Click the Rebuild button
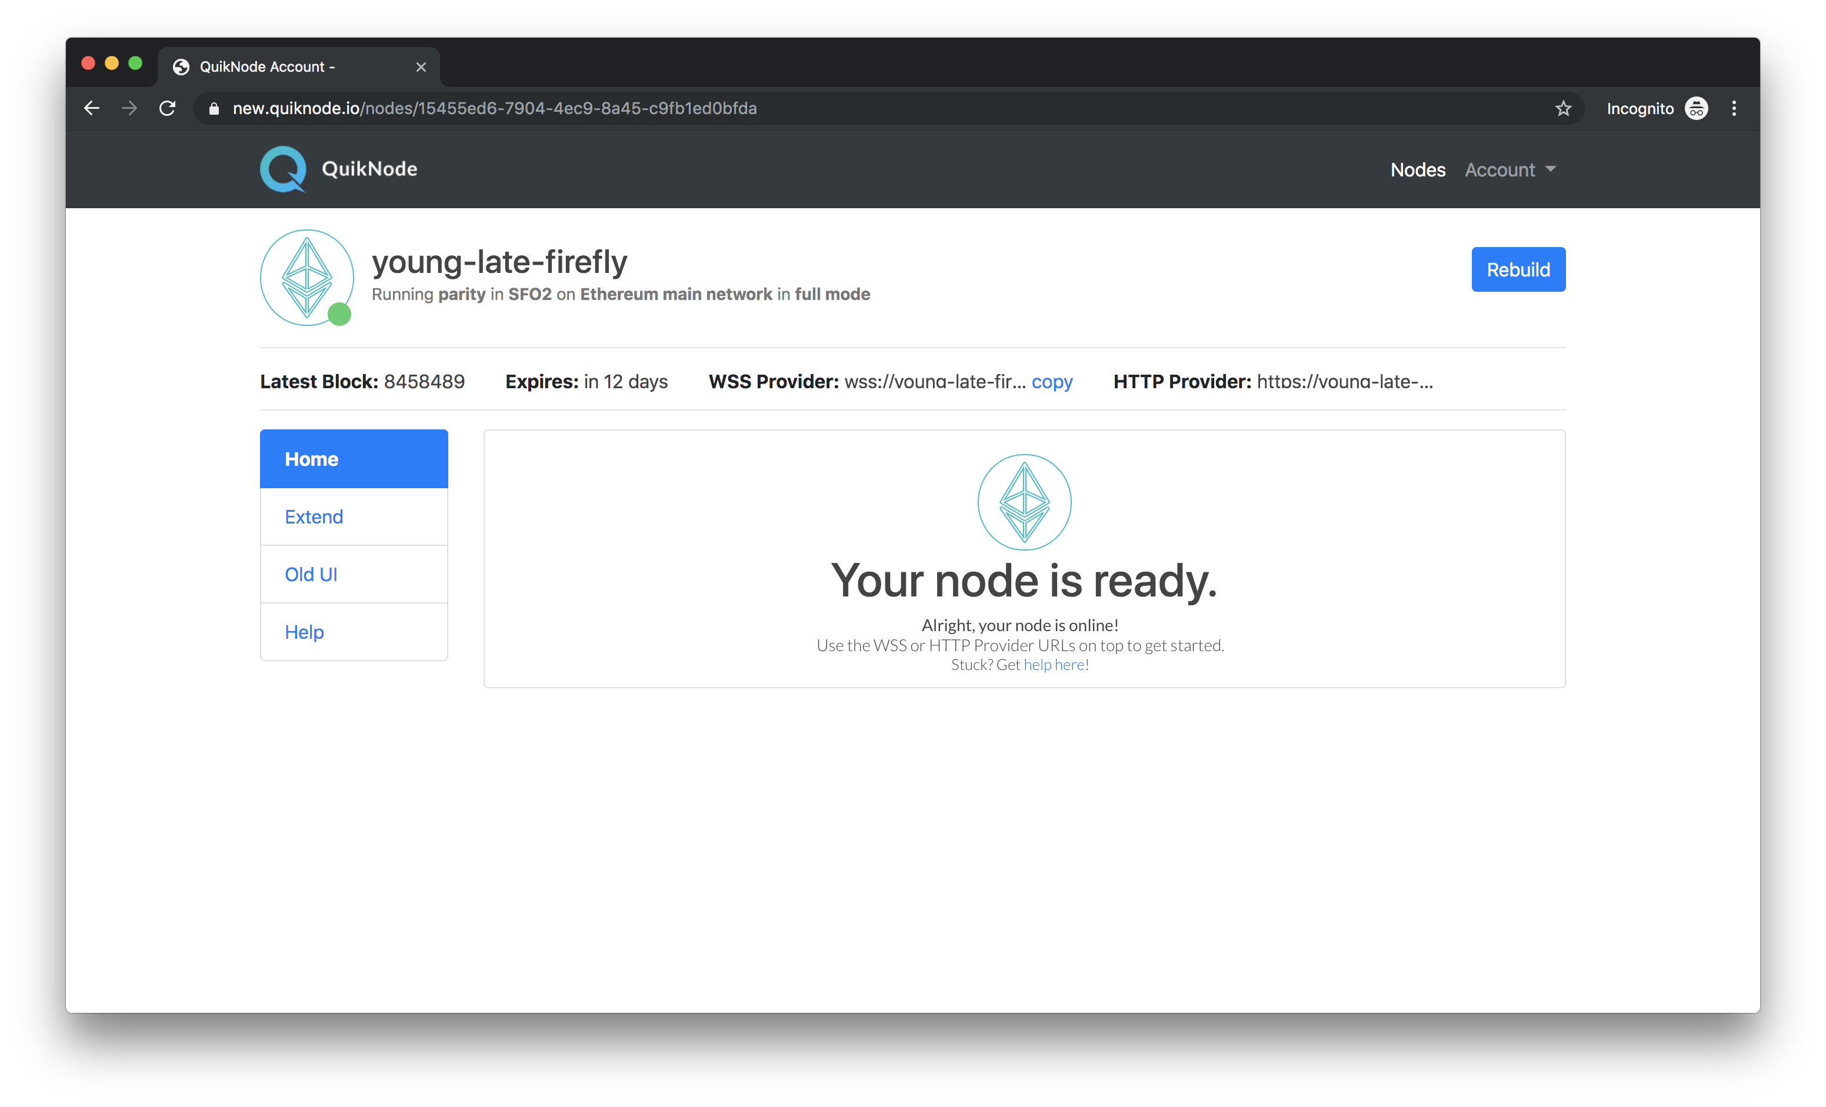1826x1107 pixels. pyautogui.click(x=1518, y=269)
